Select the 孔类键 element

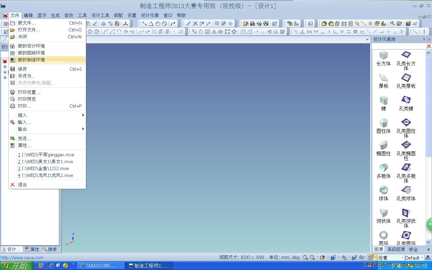(406, 103)
